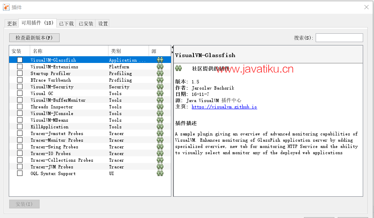Click UI category cell of OQL Syntax Support
This screenshot has width=374, height=218.
[x=111, y=173]
